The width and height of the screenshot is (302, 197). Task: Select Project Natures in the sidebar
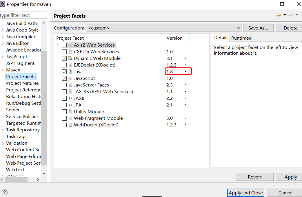22,83
